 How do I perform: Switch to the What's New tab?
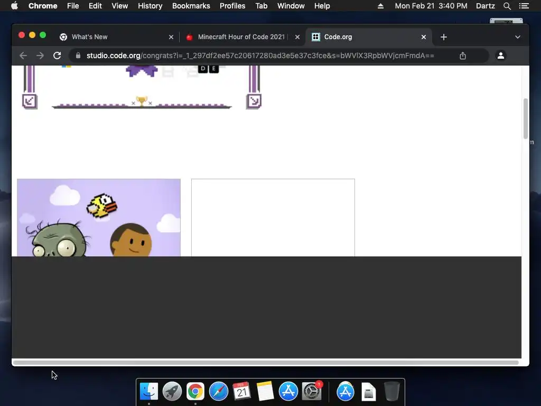[116, 37]
